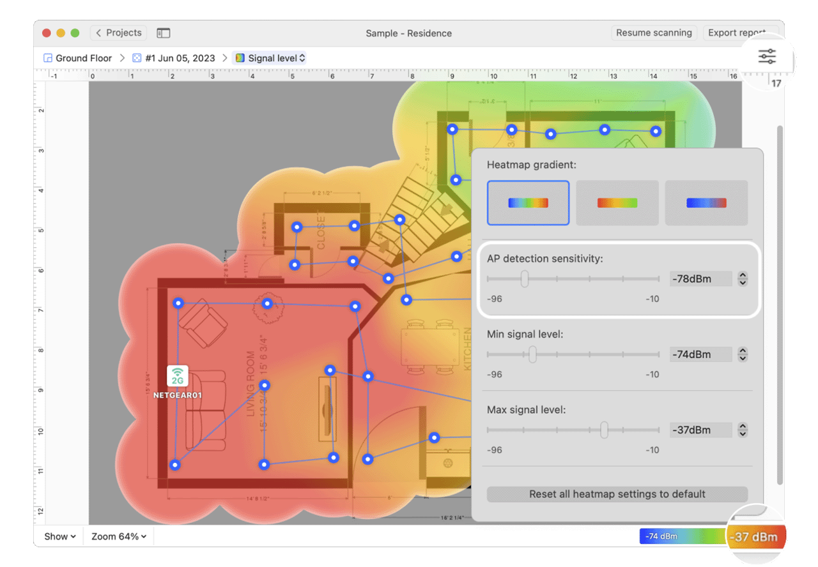Click the NETGEAR01 2G access point icon

pyautogui.click(x=177, y=376)
